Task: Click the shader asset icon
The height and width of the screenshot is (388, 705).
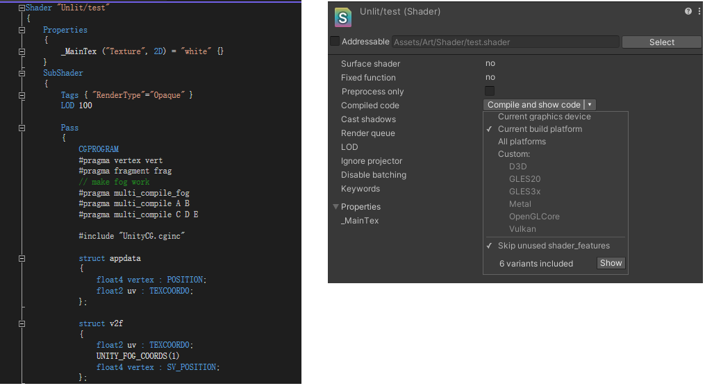Action: [x=343, y=17]
